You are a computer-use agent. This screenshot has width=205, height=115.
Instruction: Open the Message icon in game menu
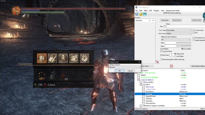74,58
